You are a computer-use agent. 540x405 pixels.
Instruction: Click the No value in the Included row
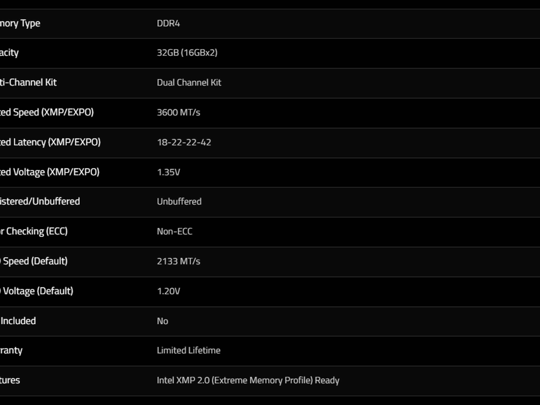[x=162, y=321]
